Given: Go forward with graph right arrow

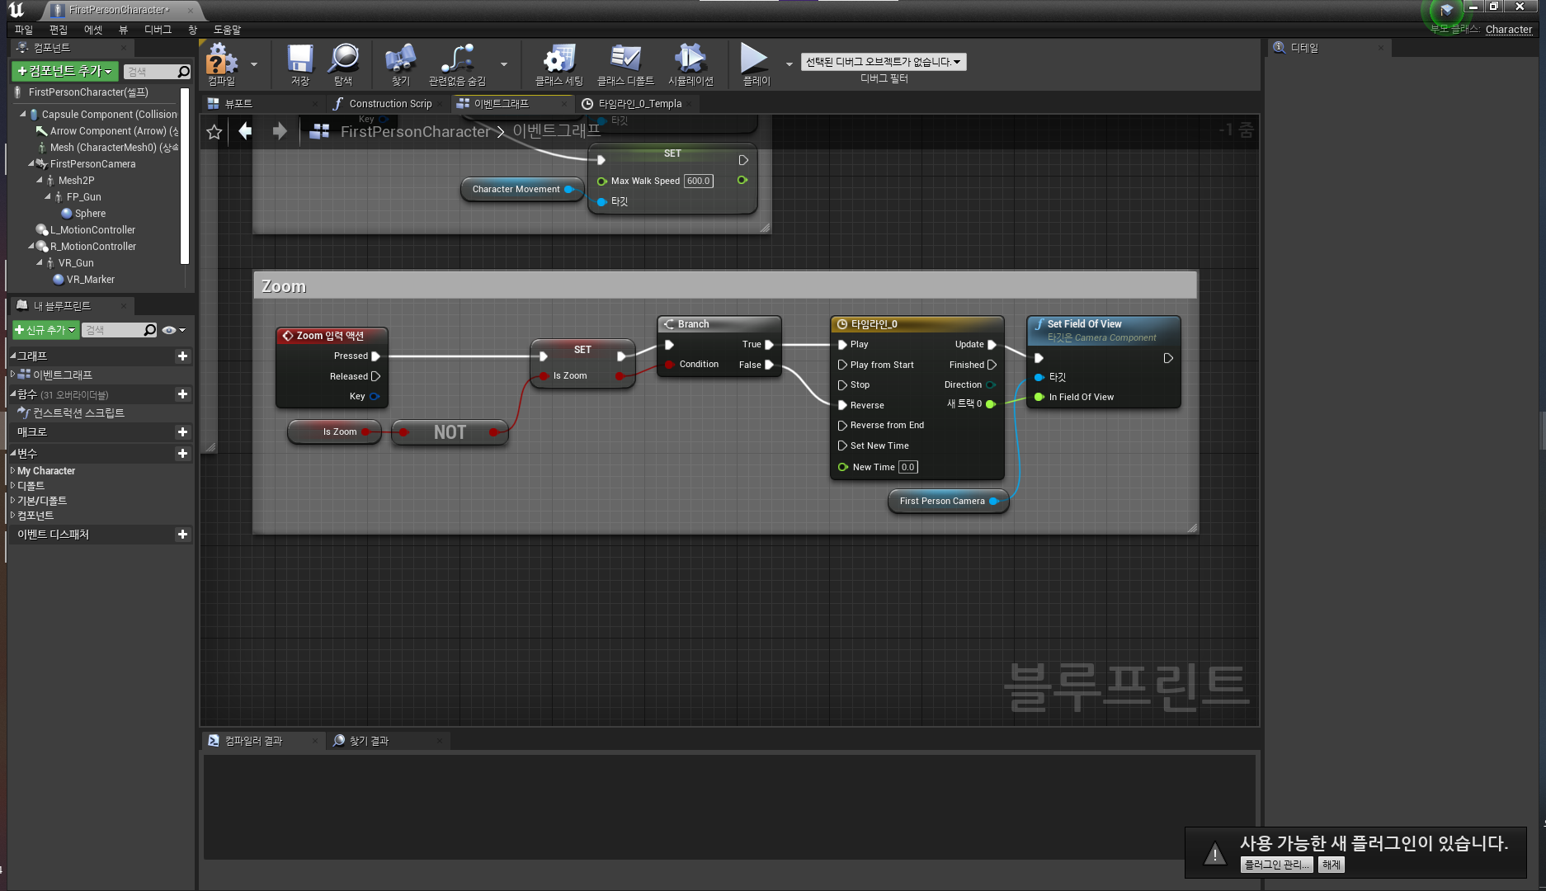Looking at the screenshot, I should coord(280,131).
